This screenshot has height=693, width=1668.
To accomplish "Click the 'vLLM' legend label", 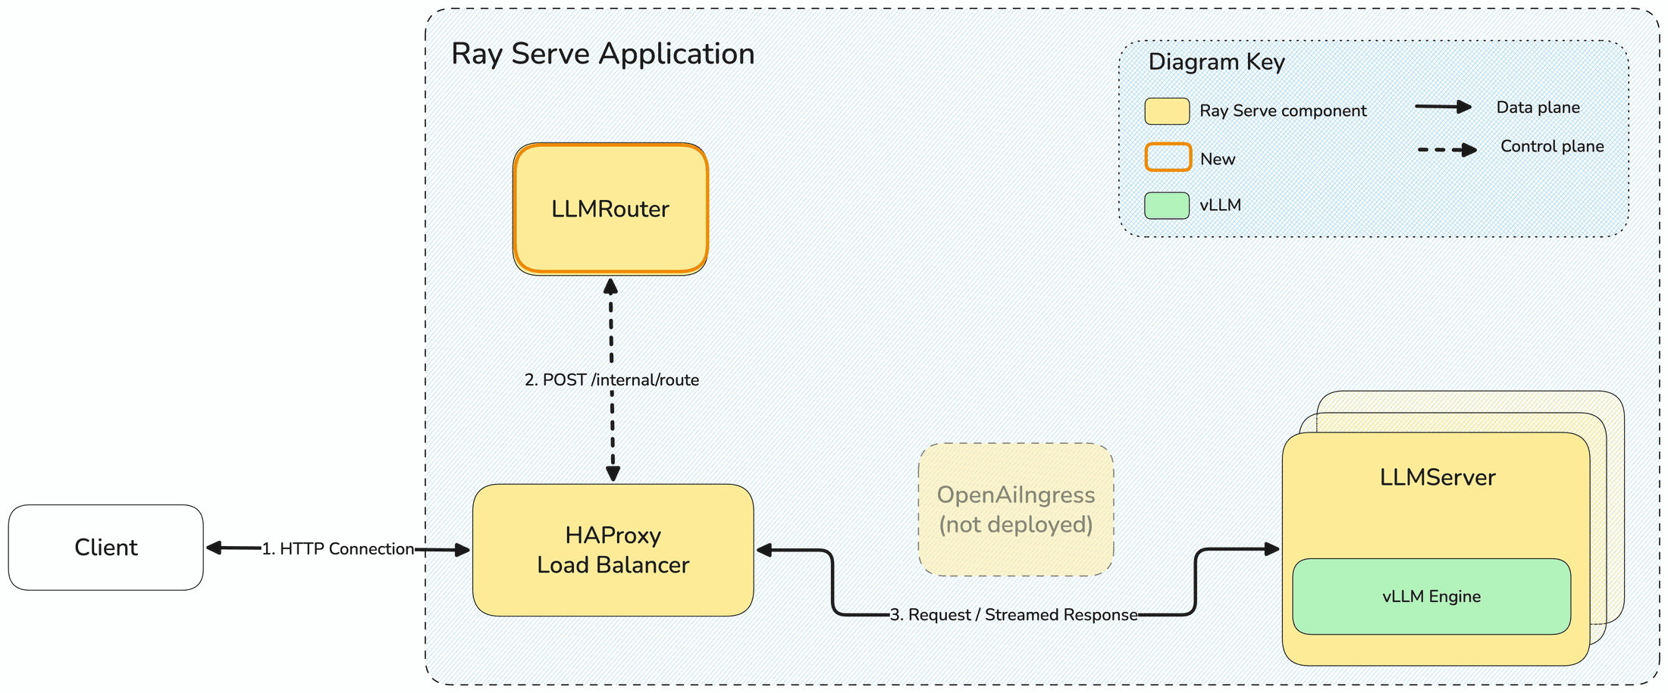I will pyautogui.click(x=1221, y=205).
